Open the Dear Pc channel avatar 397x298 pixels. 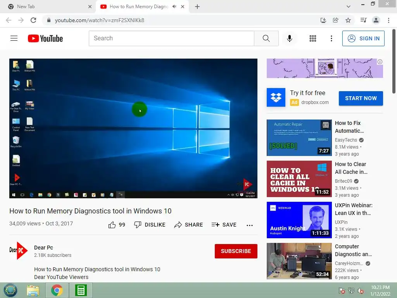click(x=18, y=251)
